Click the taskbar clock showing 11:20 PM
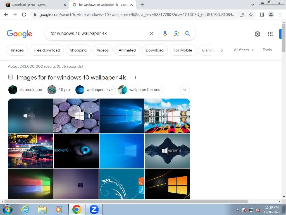Image resolution: width=286 pixels, height=215 pixels. pyautogui.click(x=272, y=210)
